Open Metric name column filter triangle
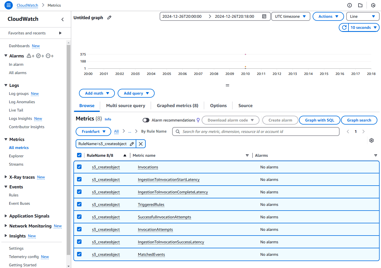 point(247,155)
